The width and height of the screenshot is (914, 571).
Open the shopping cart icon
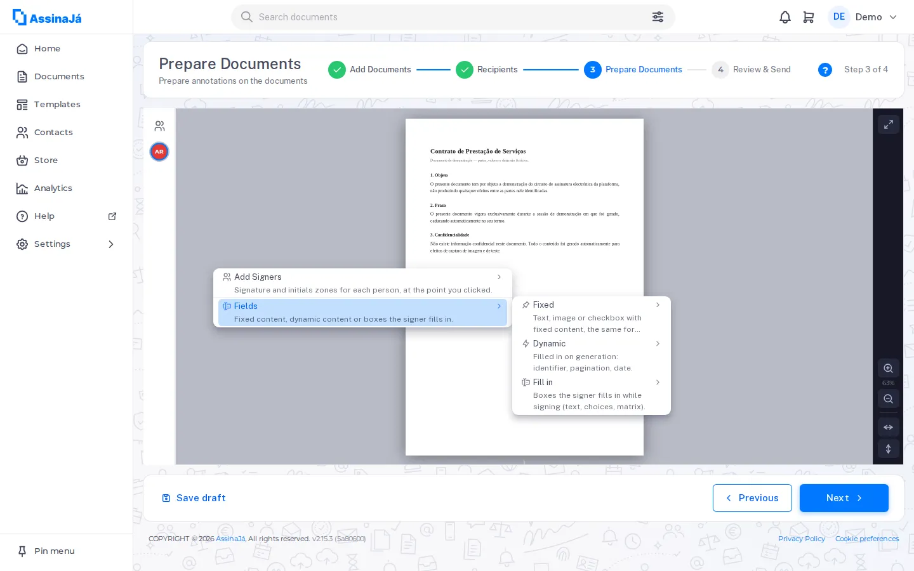point(809,17)
